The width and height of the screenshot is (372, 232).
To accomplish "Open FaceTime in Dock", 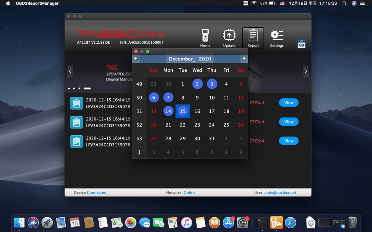I will [159, 223].
